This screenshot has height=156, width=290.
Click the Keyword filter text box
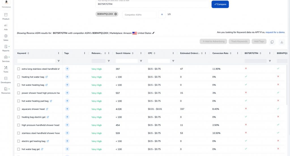tap(36, 61)
